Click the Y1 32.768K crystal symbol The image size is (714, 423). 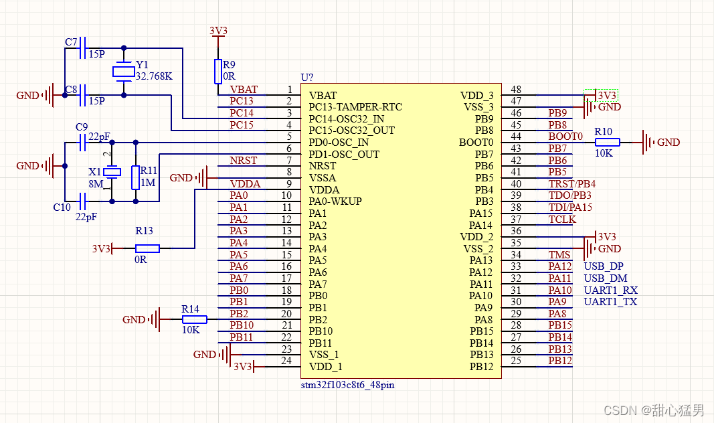click(x=123, y=71)
